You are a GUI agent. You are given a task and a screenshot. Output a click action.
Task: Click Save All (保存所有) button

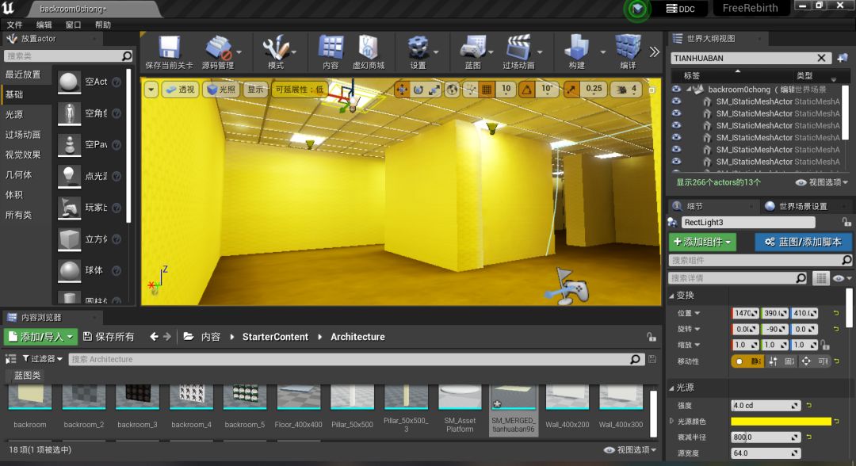coord(109,337)
